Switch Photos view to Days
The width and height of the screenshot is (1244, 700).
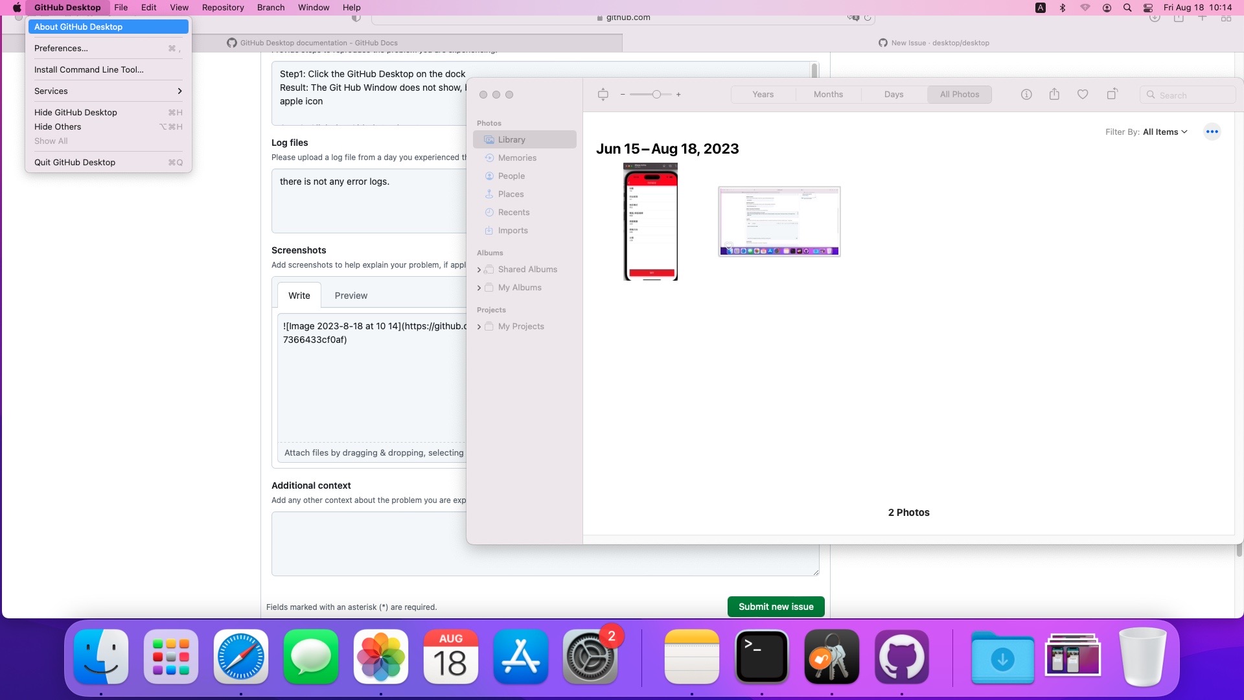(x=893, y=95)
